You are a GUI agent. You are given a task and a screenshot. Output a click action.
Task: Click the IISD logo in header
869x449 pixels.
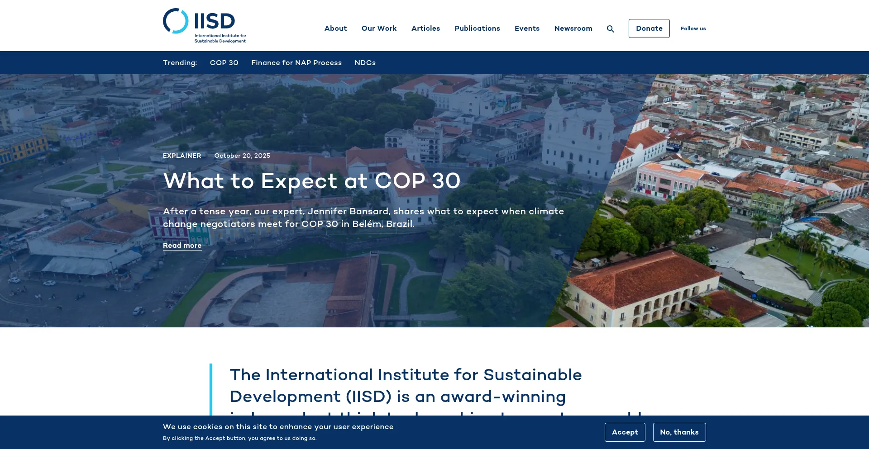[x=205, y=26]
